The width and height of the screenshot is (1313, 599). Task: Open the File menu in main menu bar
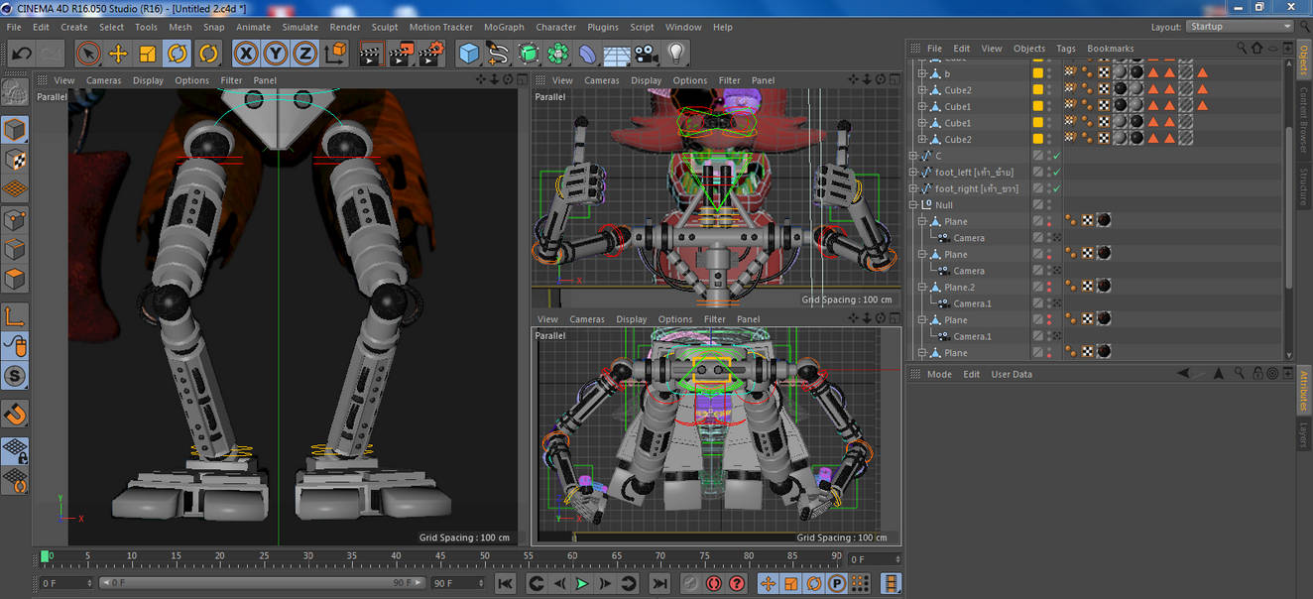[14, 27]
